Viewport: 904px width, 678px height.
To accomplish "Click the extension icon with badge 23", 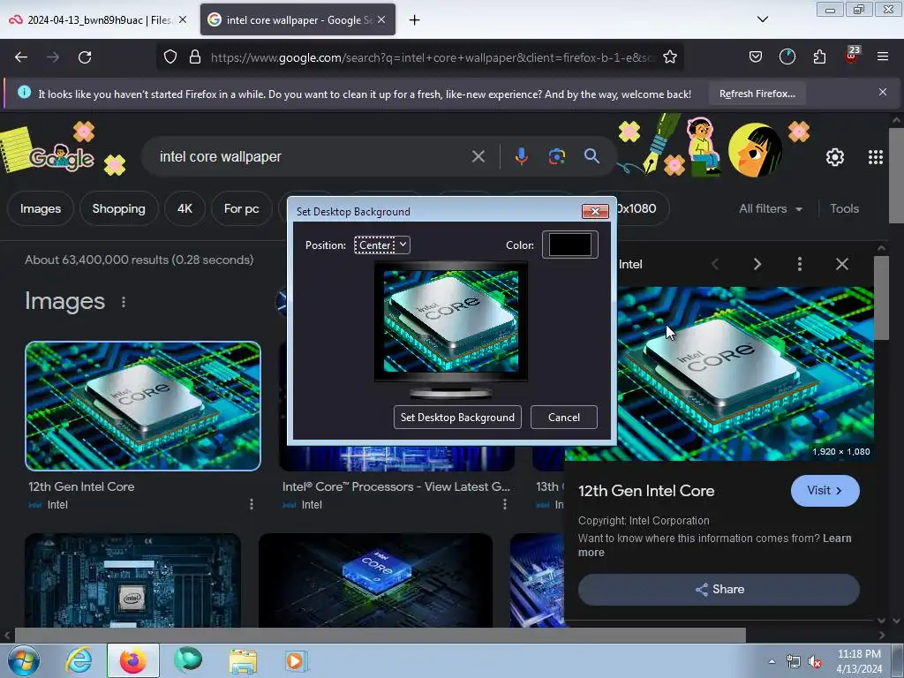I will click(x=852, y=54).
